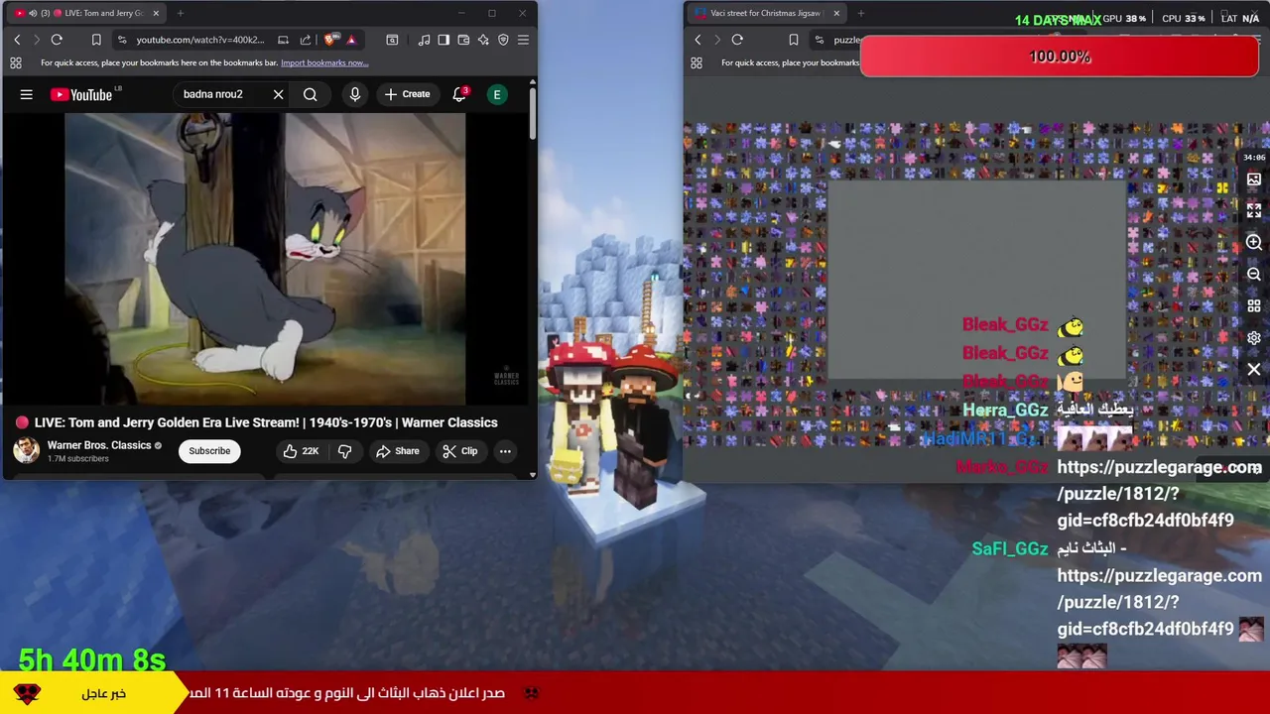
Task: Click the first puzzlegarage.com chat link
Action: 1159,493
